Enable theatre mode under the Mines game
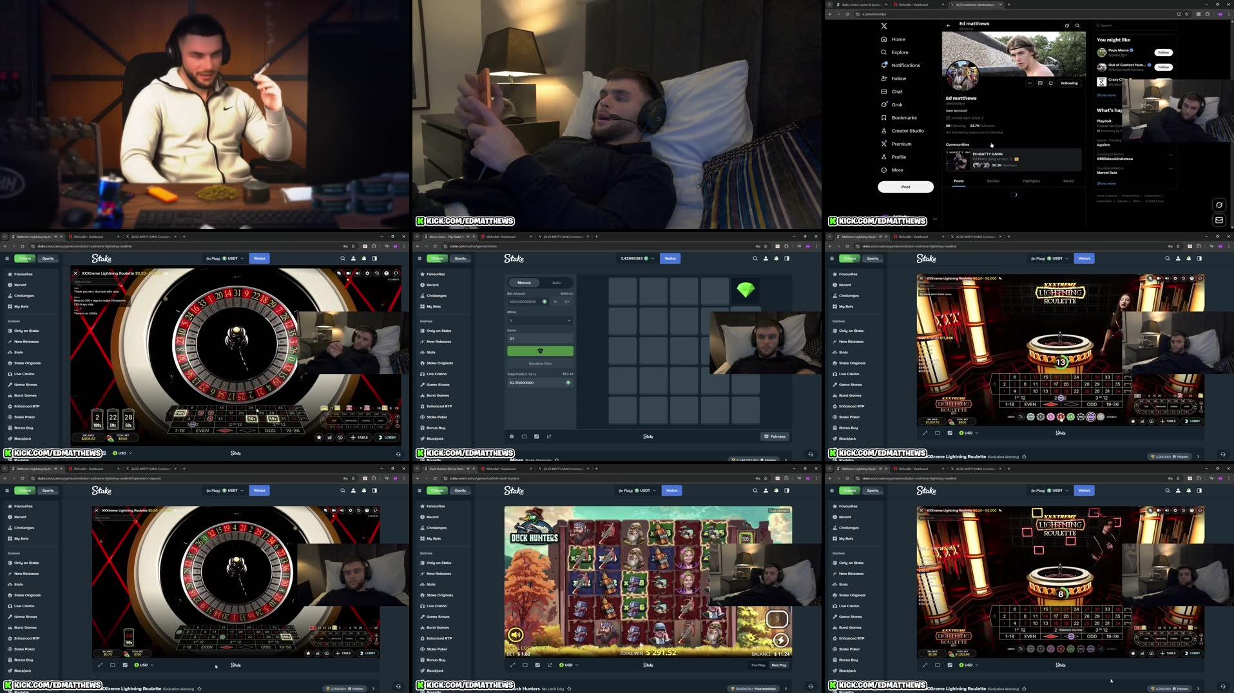Screen dimensions: 1234x693 [525, 436]
